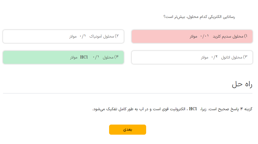This screenshot has width=258, height=144.
Task: Click the HCl formula in option 4
Action: [x=84, y=57]
